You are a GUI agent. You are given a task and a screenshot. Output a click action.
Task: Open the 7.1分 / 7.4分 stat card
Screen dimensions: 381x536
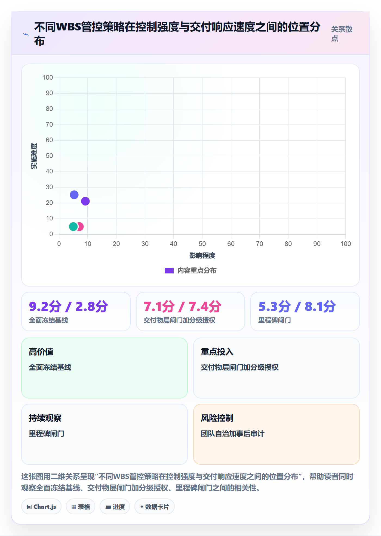[x=190, y=311]
